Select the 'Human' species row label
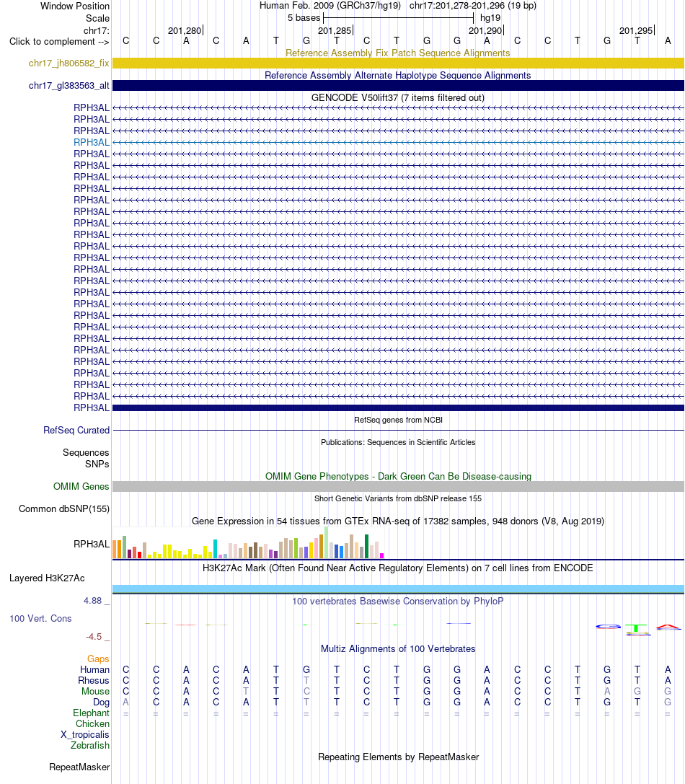 pos(94,669)
